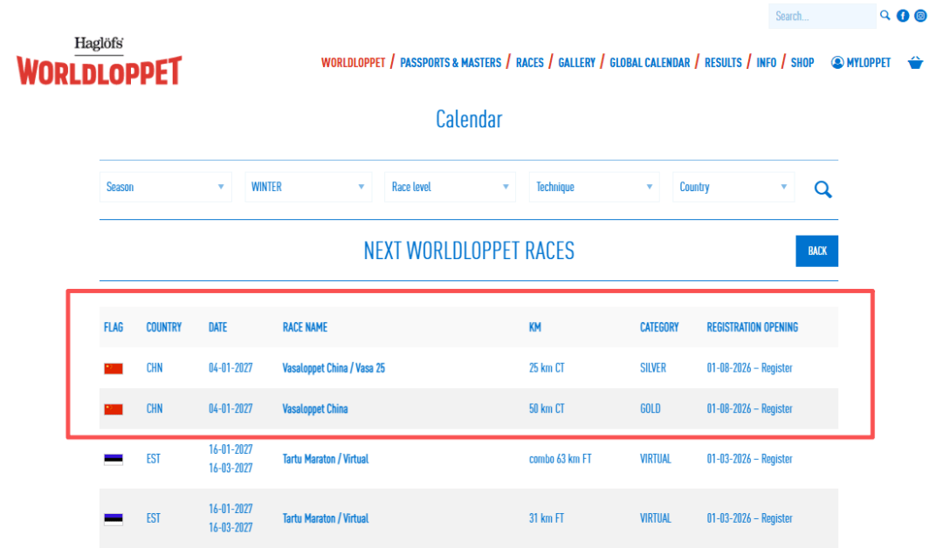Expand the Race level dropdown
Screen dimensions: 943x548
pos(450,187)
